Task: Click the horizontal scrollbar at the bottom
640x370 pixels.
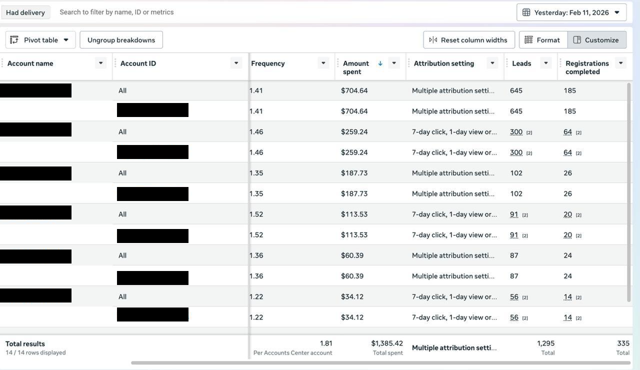Action: [x=380, y=363]
